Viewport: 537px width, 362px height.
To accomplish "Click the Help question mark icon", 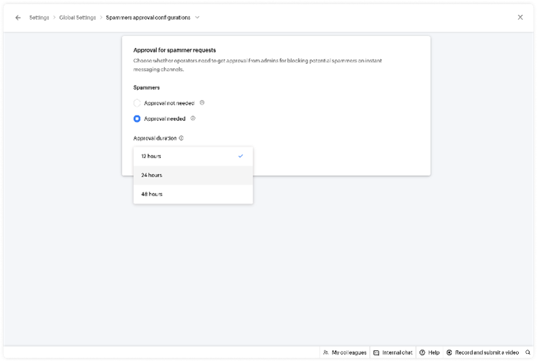I will pos(422,352).
